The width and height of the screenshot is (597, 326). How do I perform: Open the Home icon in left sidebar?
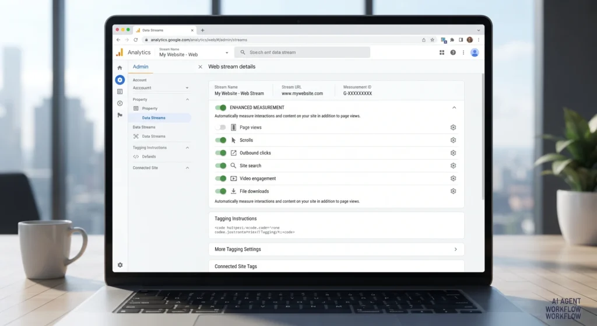pos(120,68)
